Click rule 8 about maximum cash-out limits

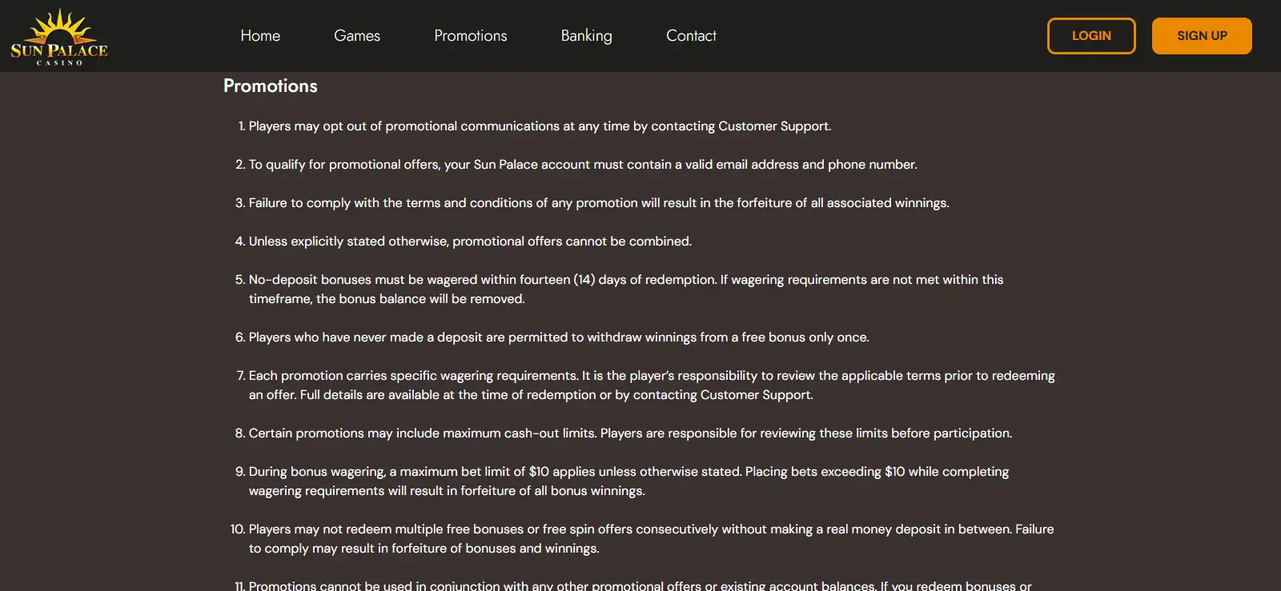[630, 433]
